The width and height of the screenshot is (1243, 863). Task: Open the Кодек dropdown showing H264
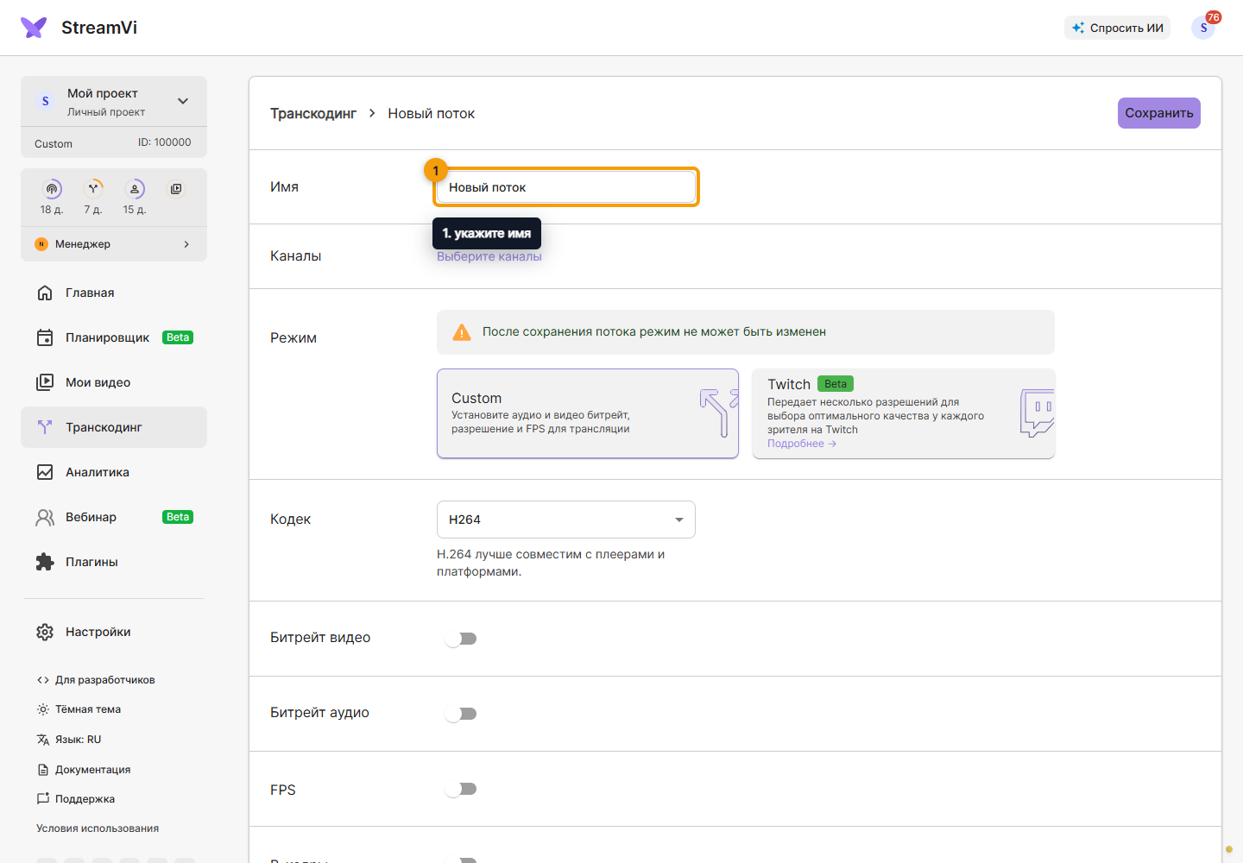[566, 520]
